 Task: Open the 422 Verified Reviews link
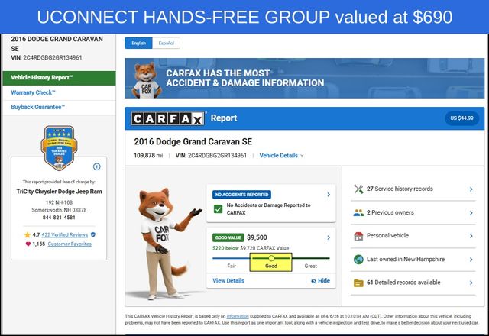65,234
